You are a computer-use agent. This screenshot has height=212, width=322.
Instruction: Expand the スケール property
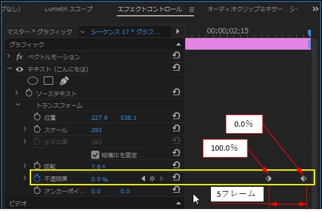25,129
